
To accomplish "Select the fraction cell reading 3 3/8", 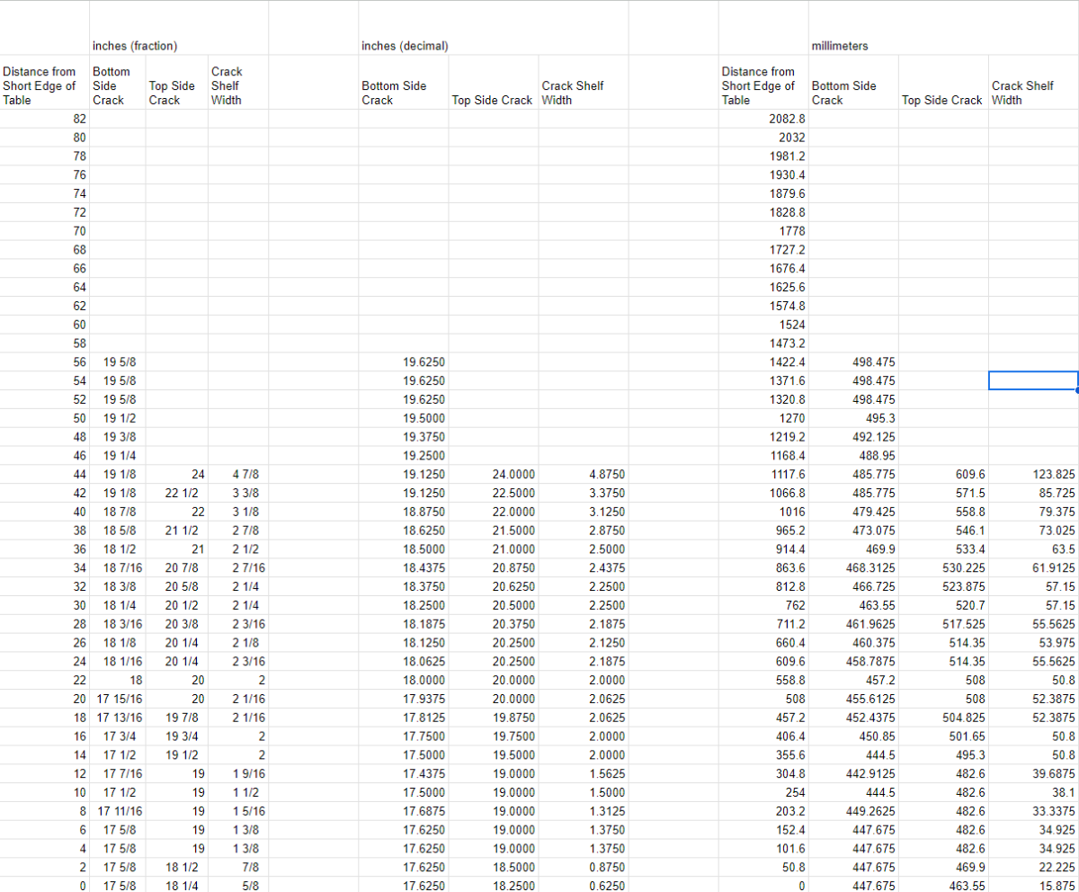I will tap(238, 493).
